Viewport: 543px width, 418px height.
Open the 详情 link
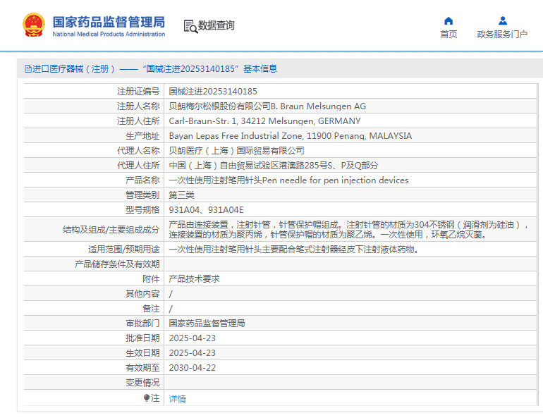177,398
